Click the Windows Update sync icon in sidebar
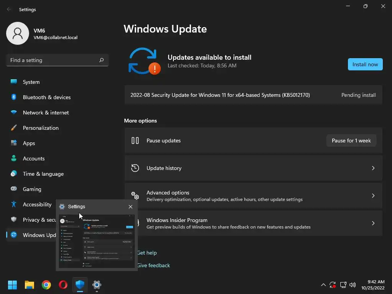 (14, 235)
